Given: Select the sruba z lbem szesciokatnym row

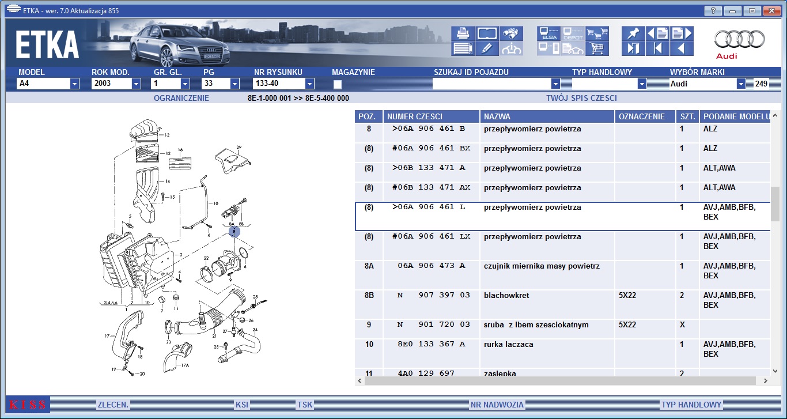Looking at the screenshot, I should click(x=563, y=330).
